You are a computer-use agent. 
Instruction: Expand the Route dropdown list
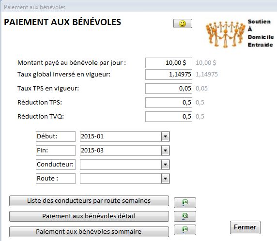coord(165,179)
